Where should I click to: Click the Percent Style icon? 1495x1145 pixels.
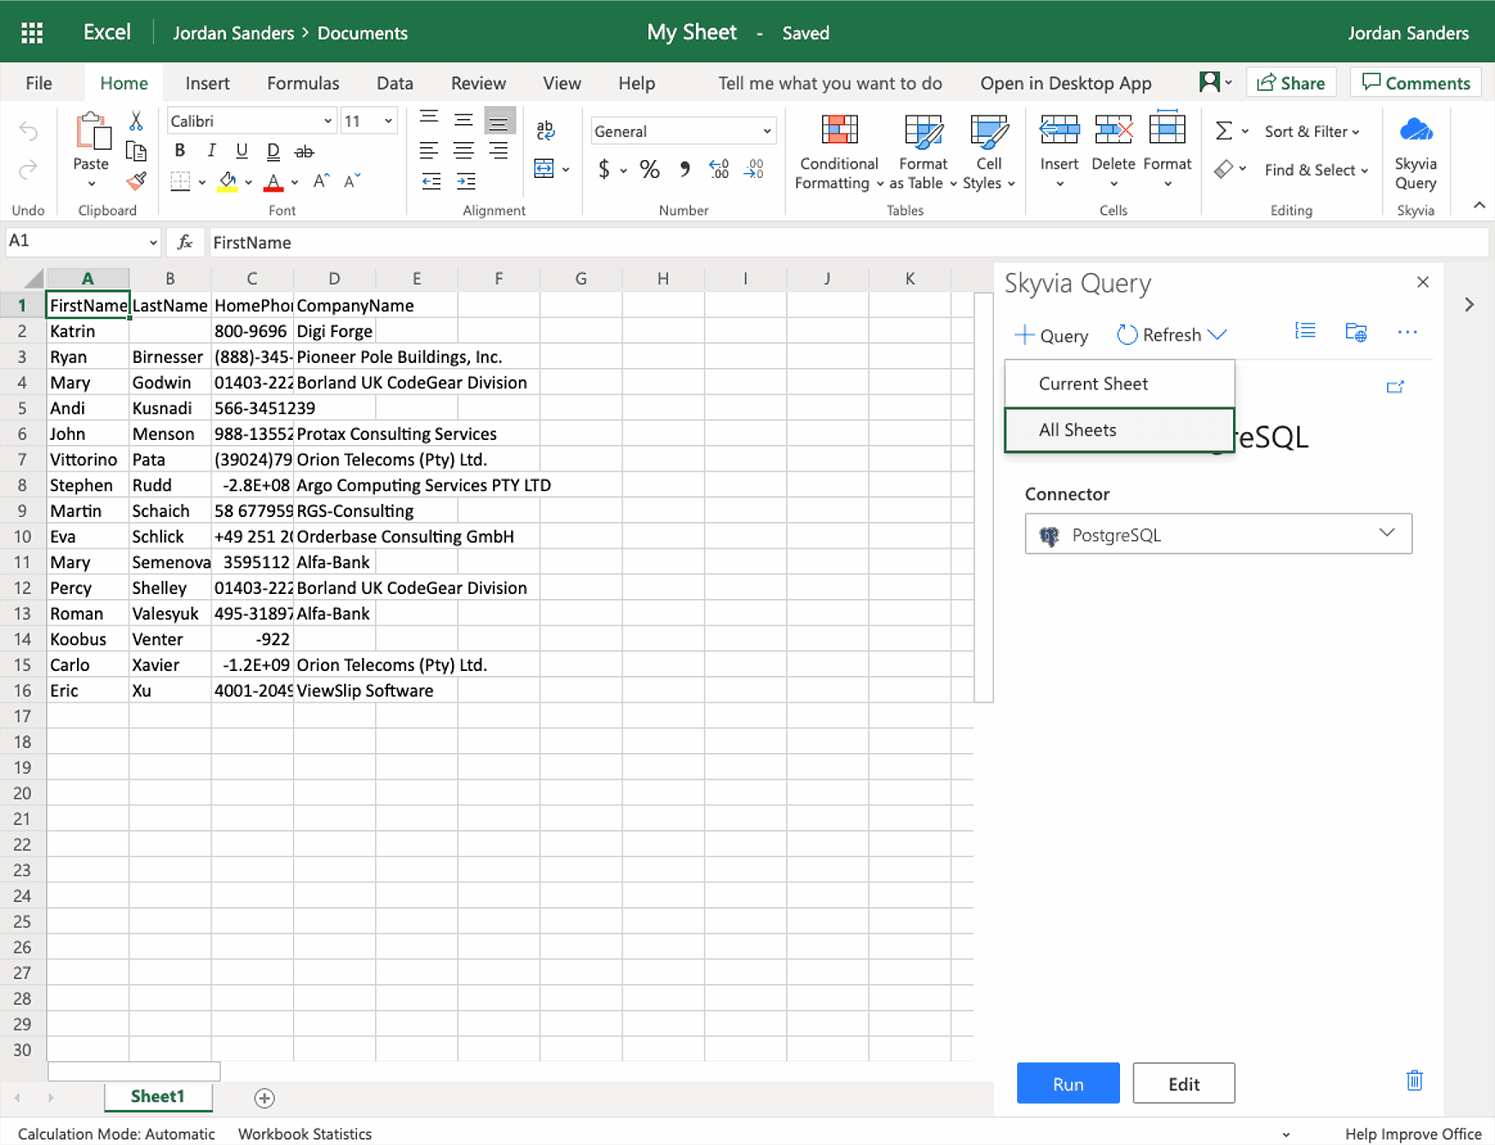click(650, 169)
